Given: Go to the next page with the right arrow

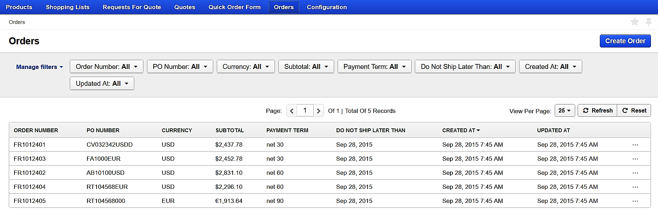Looking at the screenshot, I should [x=319, y=111].
